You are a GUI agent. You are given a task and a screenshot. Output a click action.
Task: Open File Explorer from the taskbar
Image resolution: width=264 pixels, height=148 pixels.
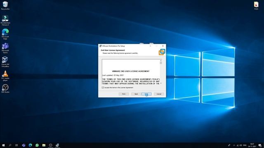44,145
